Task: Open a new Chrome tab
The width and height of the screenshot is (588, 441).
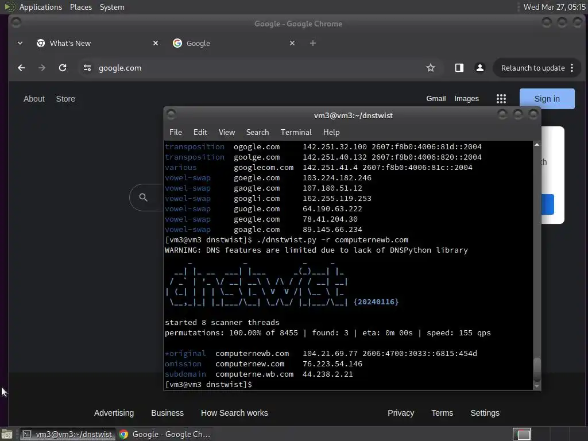Action: [x=313, y=43]
